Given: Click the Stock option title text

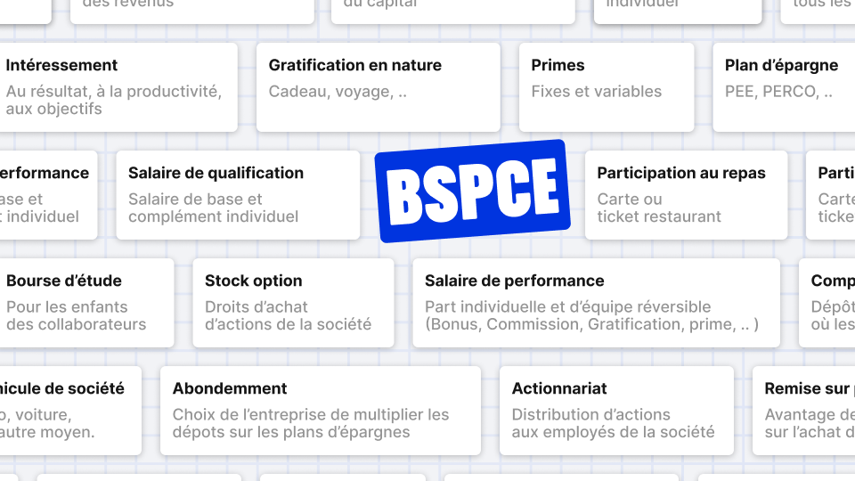Looking at the screenshot, I should click(254, 281).
